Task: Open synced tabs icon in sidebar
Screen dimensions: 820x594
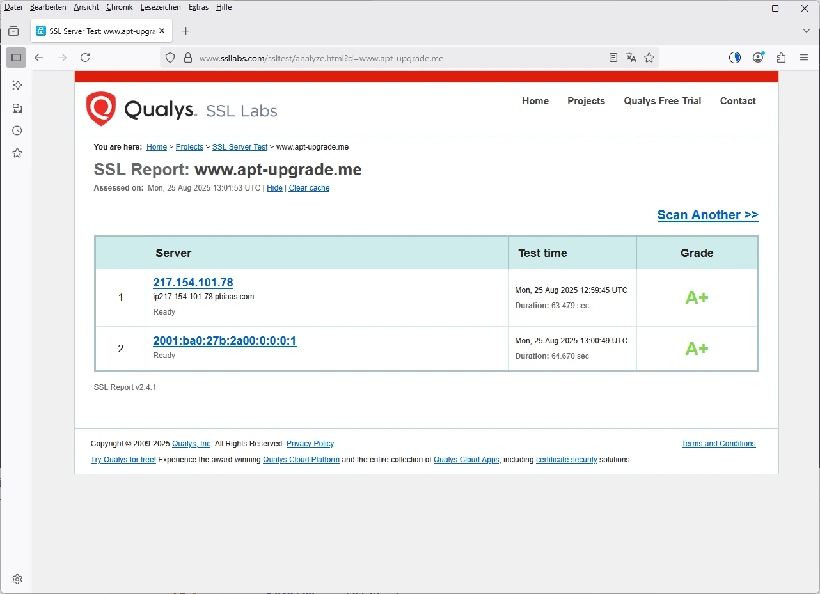Action: click(17, 108)
